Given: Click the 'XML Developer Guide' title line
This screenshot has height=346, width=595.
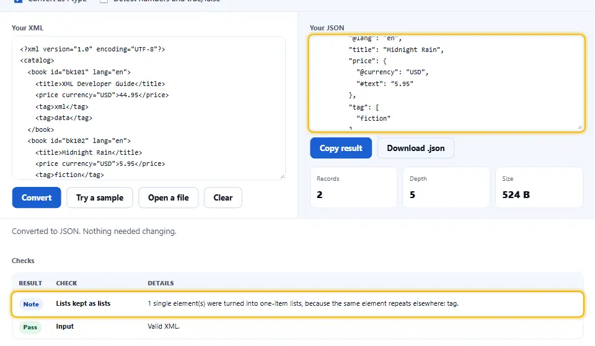Looking at the screenshot, I should [x=100, y=84].
